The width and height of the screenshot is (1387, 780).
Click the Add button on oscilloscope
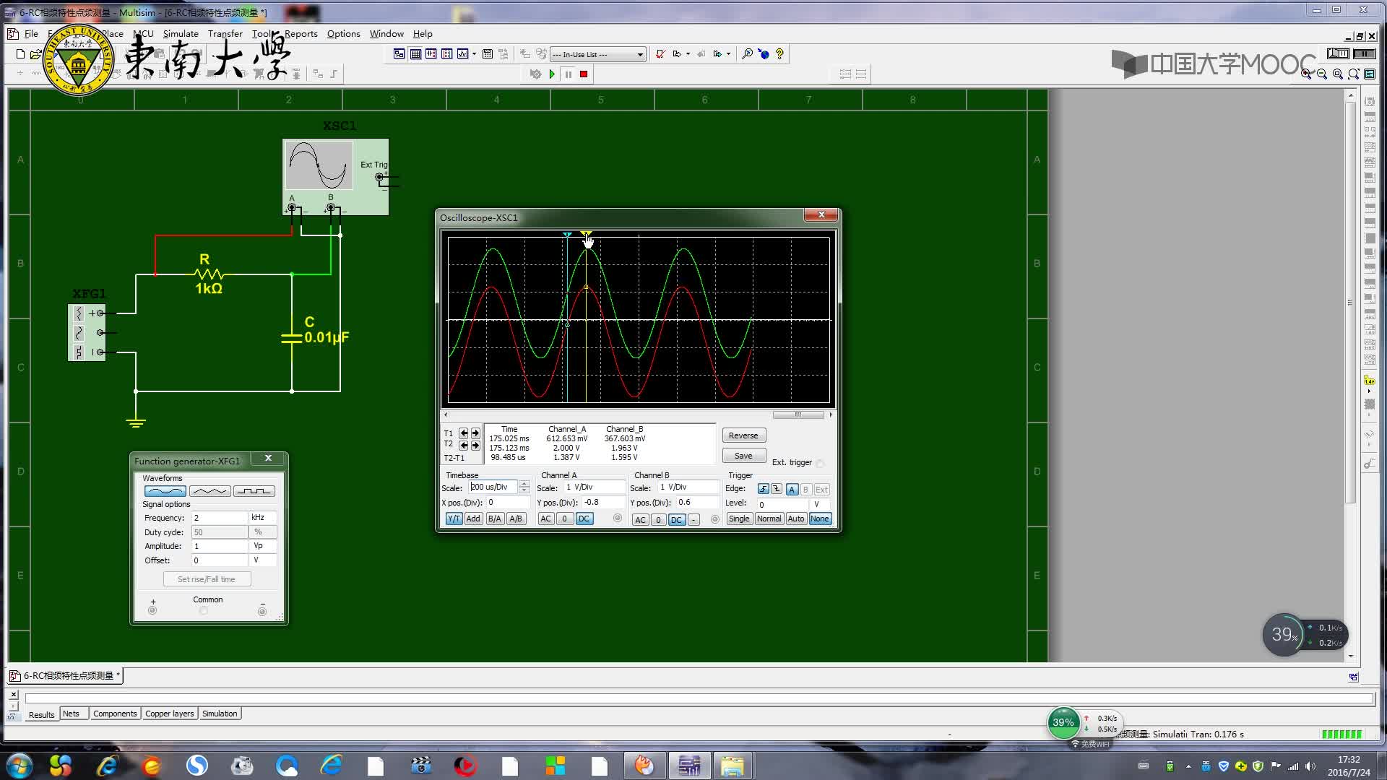(473, 519)
